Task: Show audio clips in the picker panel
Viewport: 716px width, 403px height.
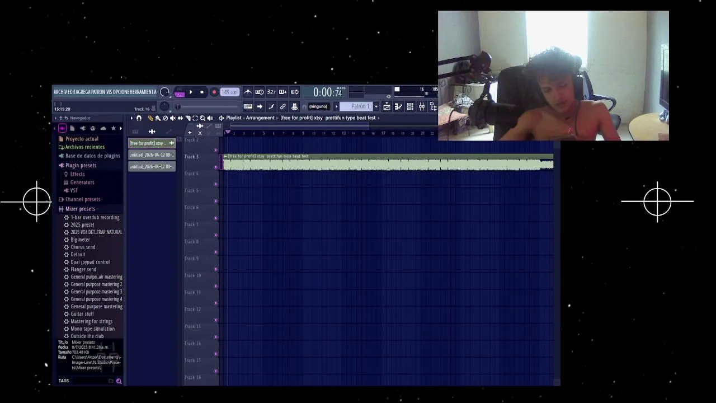Action: pos(152,131)
